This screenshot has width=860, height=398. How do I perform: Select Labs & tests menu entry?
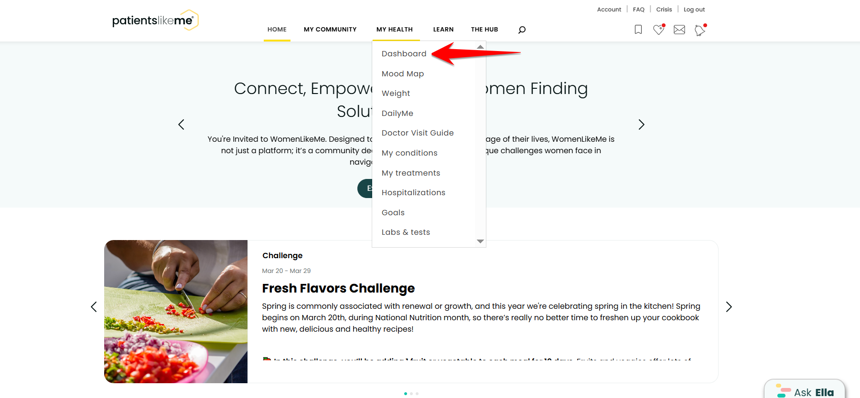406,232
